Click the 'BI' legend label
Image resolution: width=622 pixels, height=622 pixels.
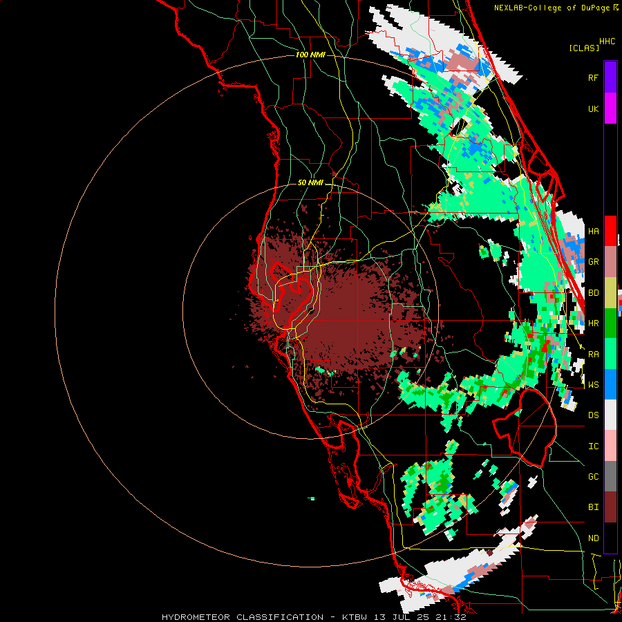coord(593,507)
